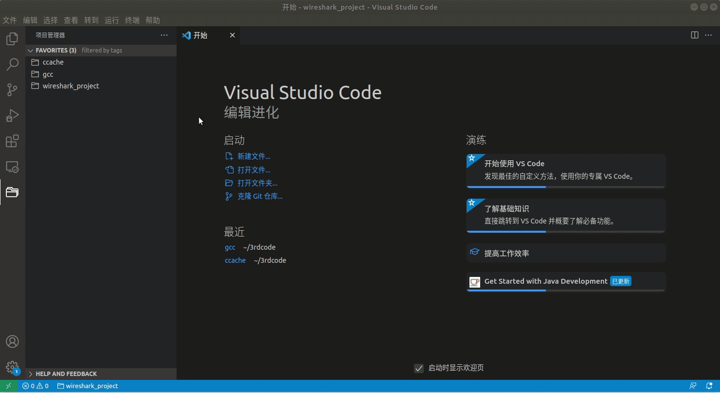This screenshot has width=720, height=393.
Task: Click the Accounts icon in activity bar
Action: pyautogui.click(x=12, y=342)
